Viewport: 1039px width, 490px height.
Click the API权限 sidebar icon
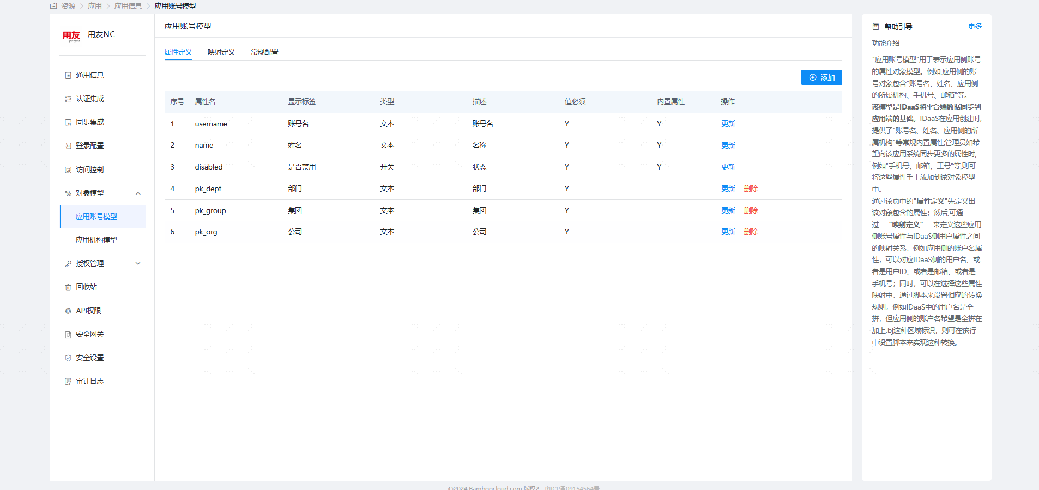68,311
